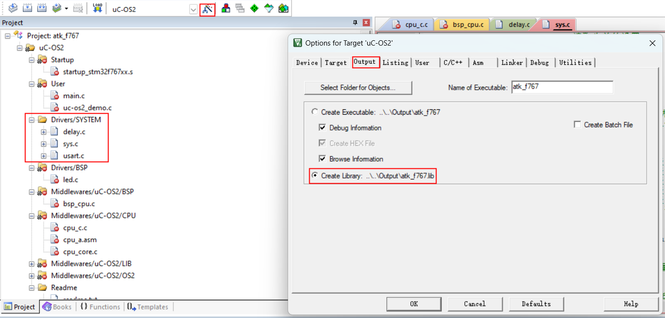Screen dimensions: 665x318
Task: Expand the delay.c tree node
Action: click(x=44, y=132)
